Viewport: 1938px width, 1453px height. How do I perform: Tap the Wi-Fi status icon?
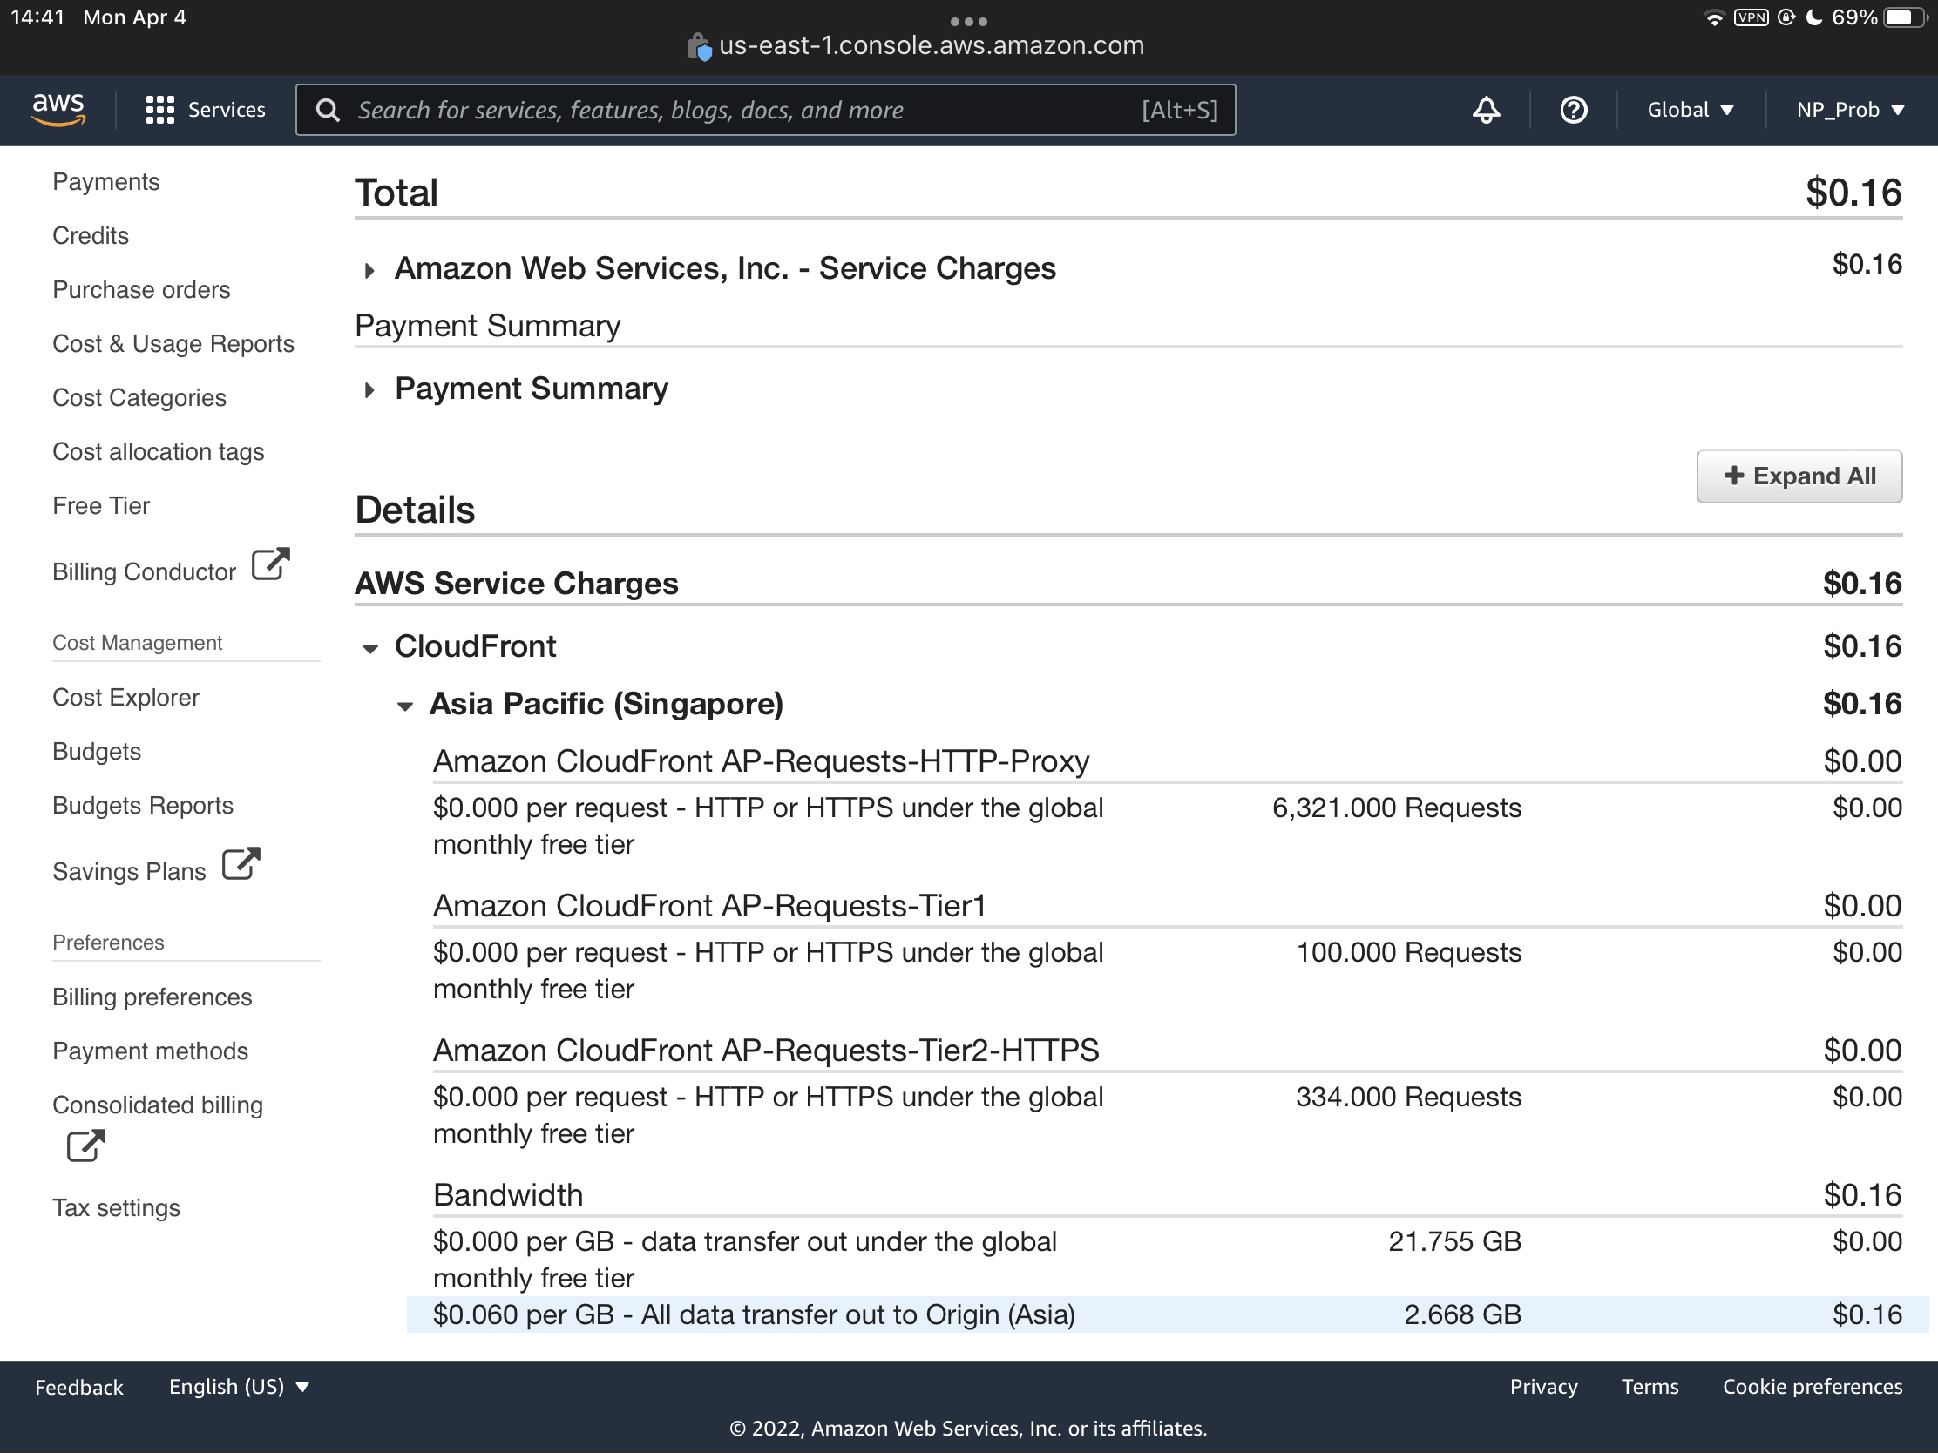point(1714,17)
